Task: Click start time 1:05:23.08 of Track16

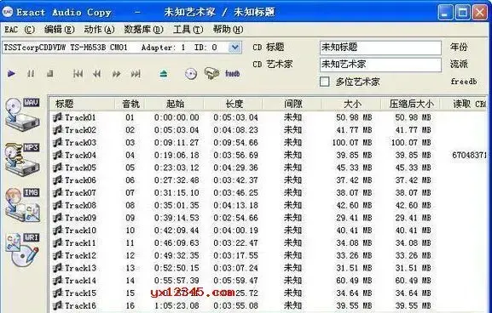Action: click(177, 305)
